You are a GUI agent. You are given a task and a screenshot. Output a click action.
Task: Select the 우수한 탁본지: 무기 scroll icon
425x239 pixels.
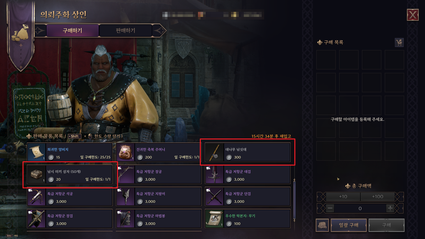tap(214, 219)
